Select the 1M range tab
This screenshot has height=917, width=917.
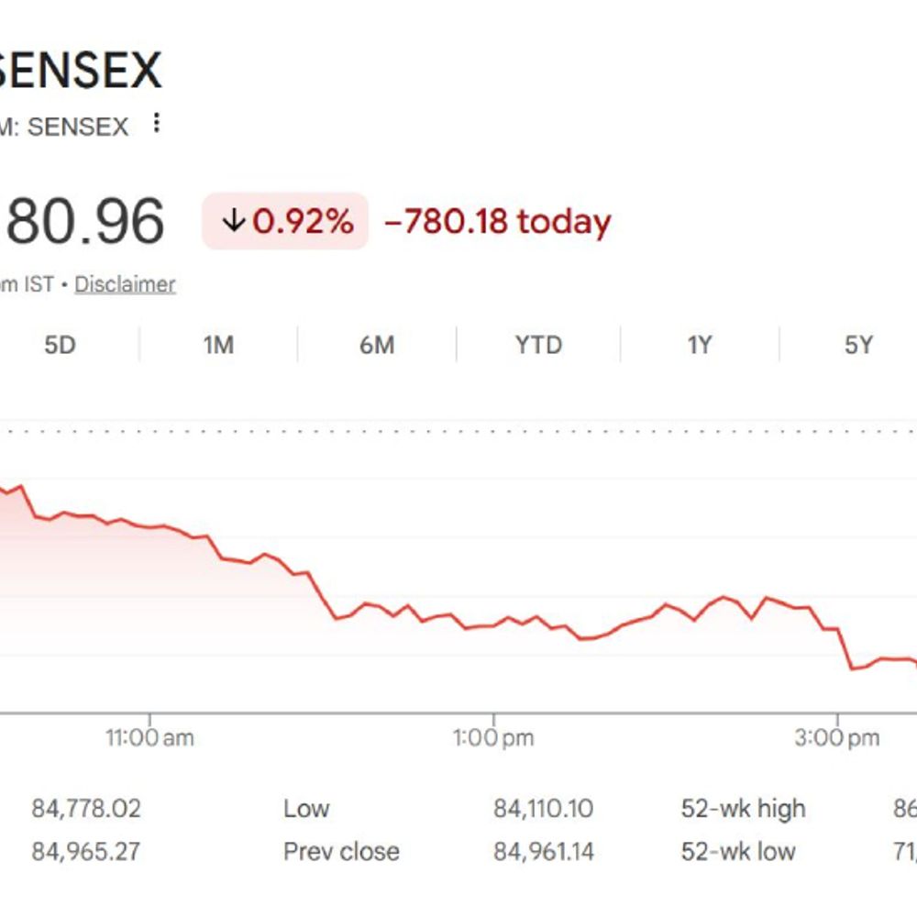point(218,345)
